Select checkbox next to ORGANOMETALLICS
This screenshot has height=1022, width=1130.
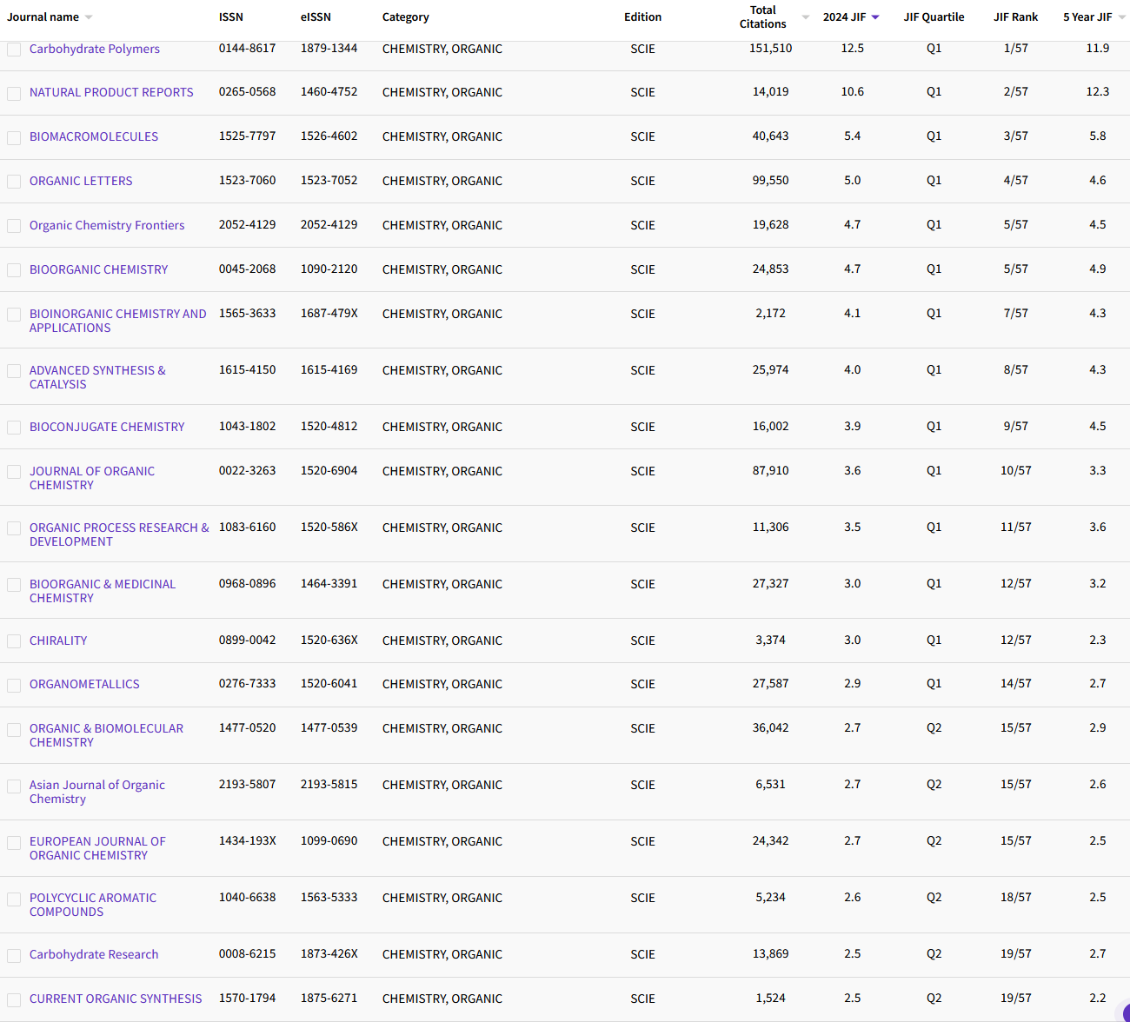click(14, 686)
